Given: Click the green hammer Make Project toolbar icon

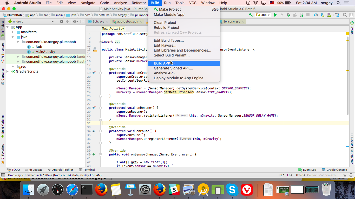Looking at the screenshot, I should tap(251, 15).
